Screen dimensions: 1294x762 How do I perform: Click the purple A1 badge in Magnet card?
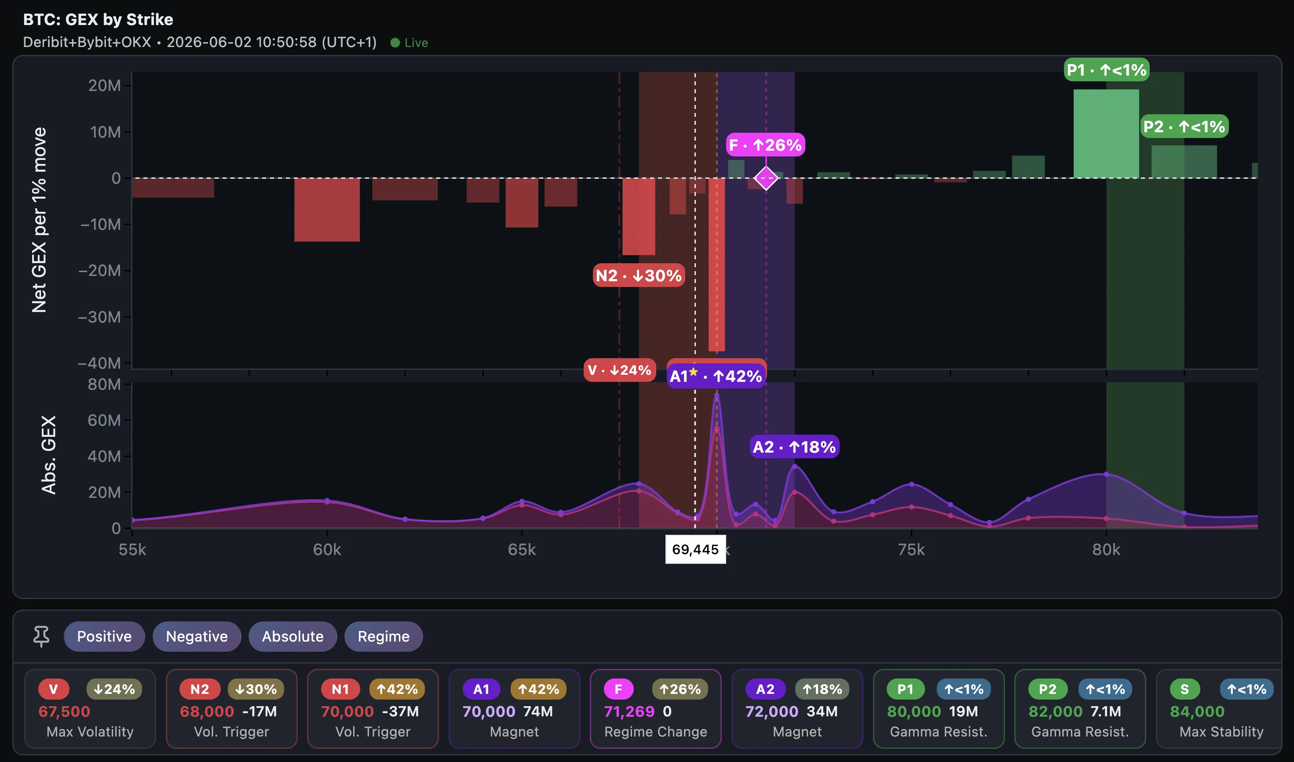click(x=482, y=689)
